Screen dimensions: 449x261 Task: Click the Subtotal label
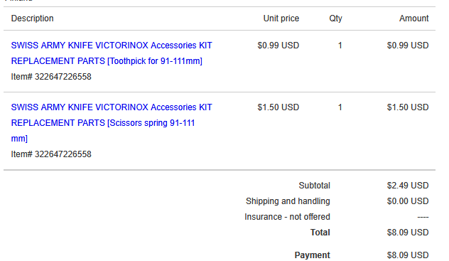pos(315,186)
